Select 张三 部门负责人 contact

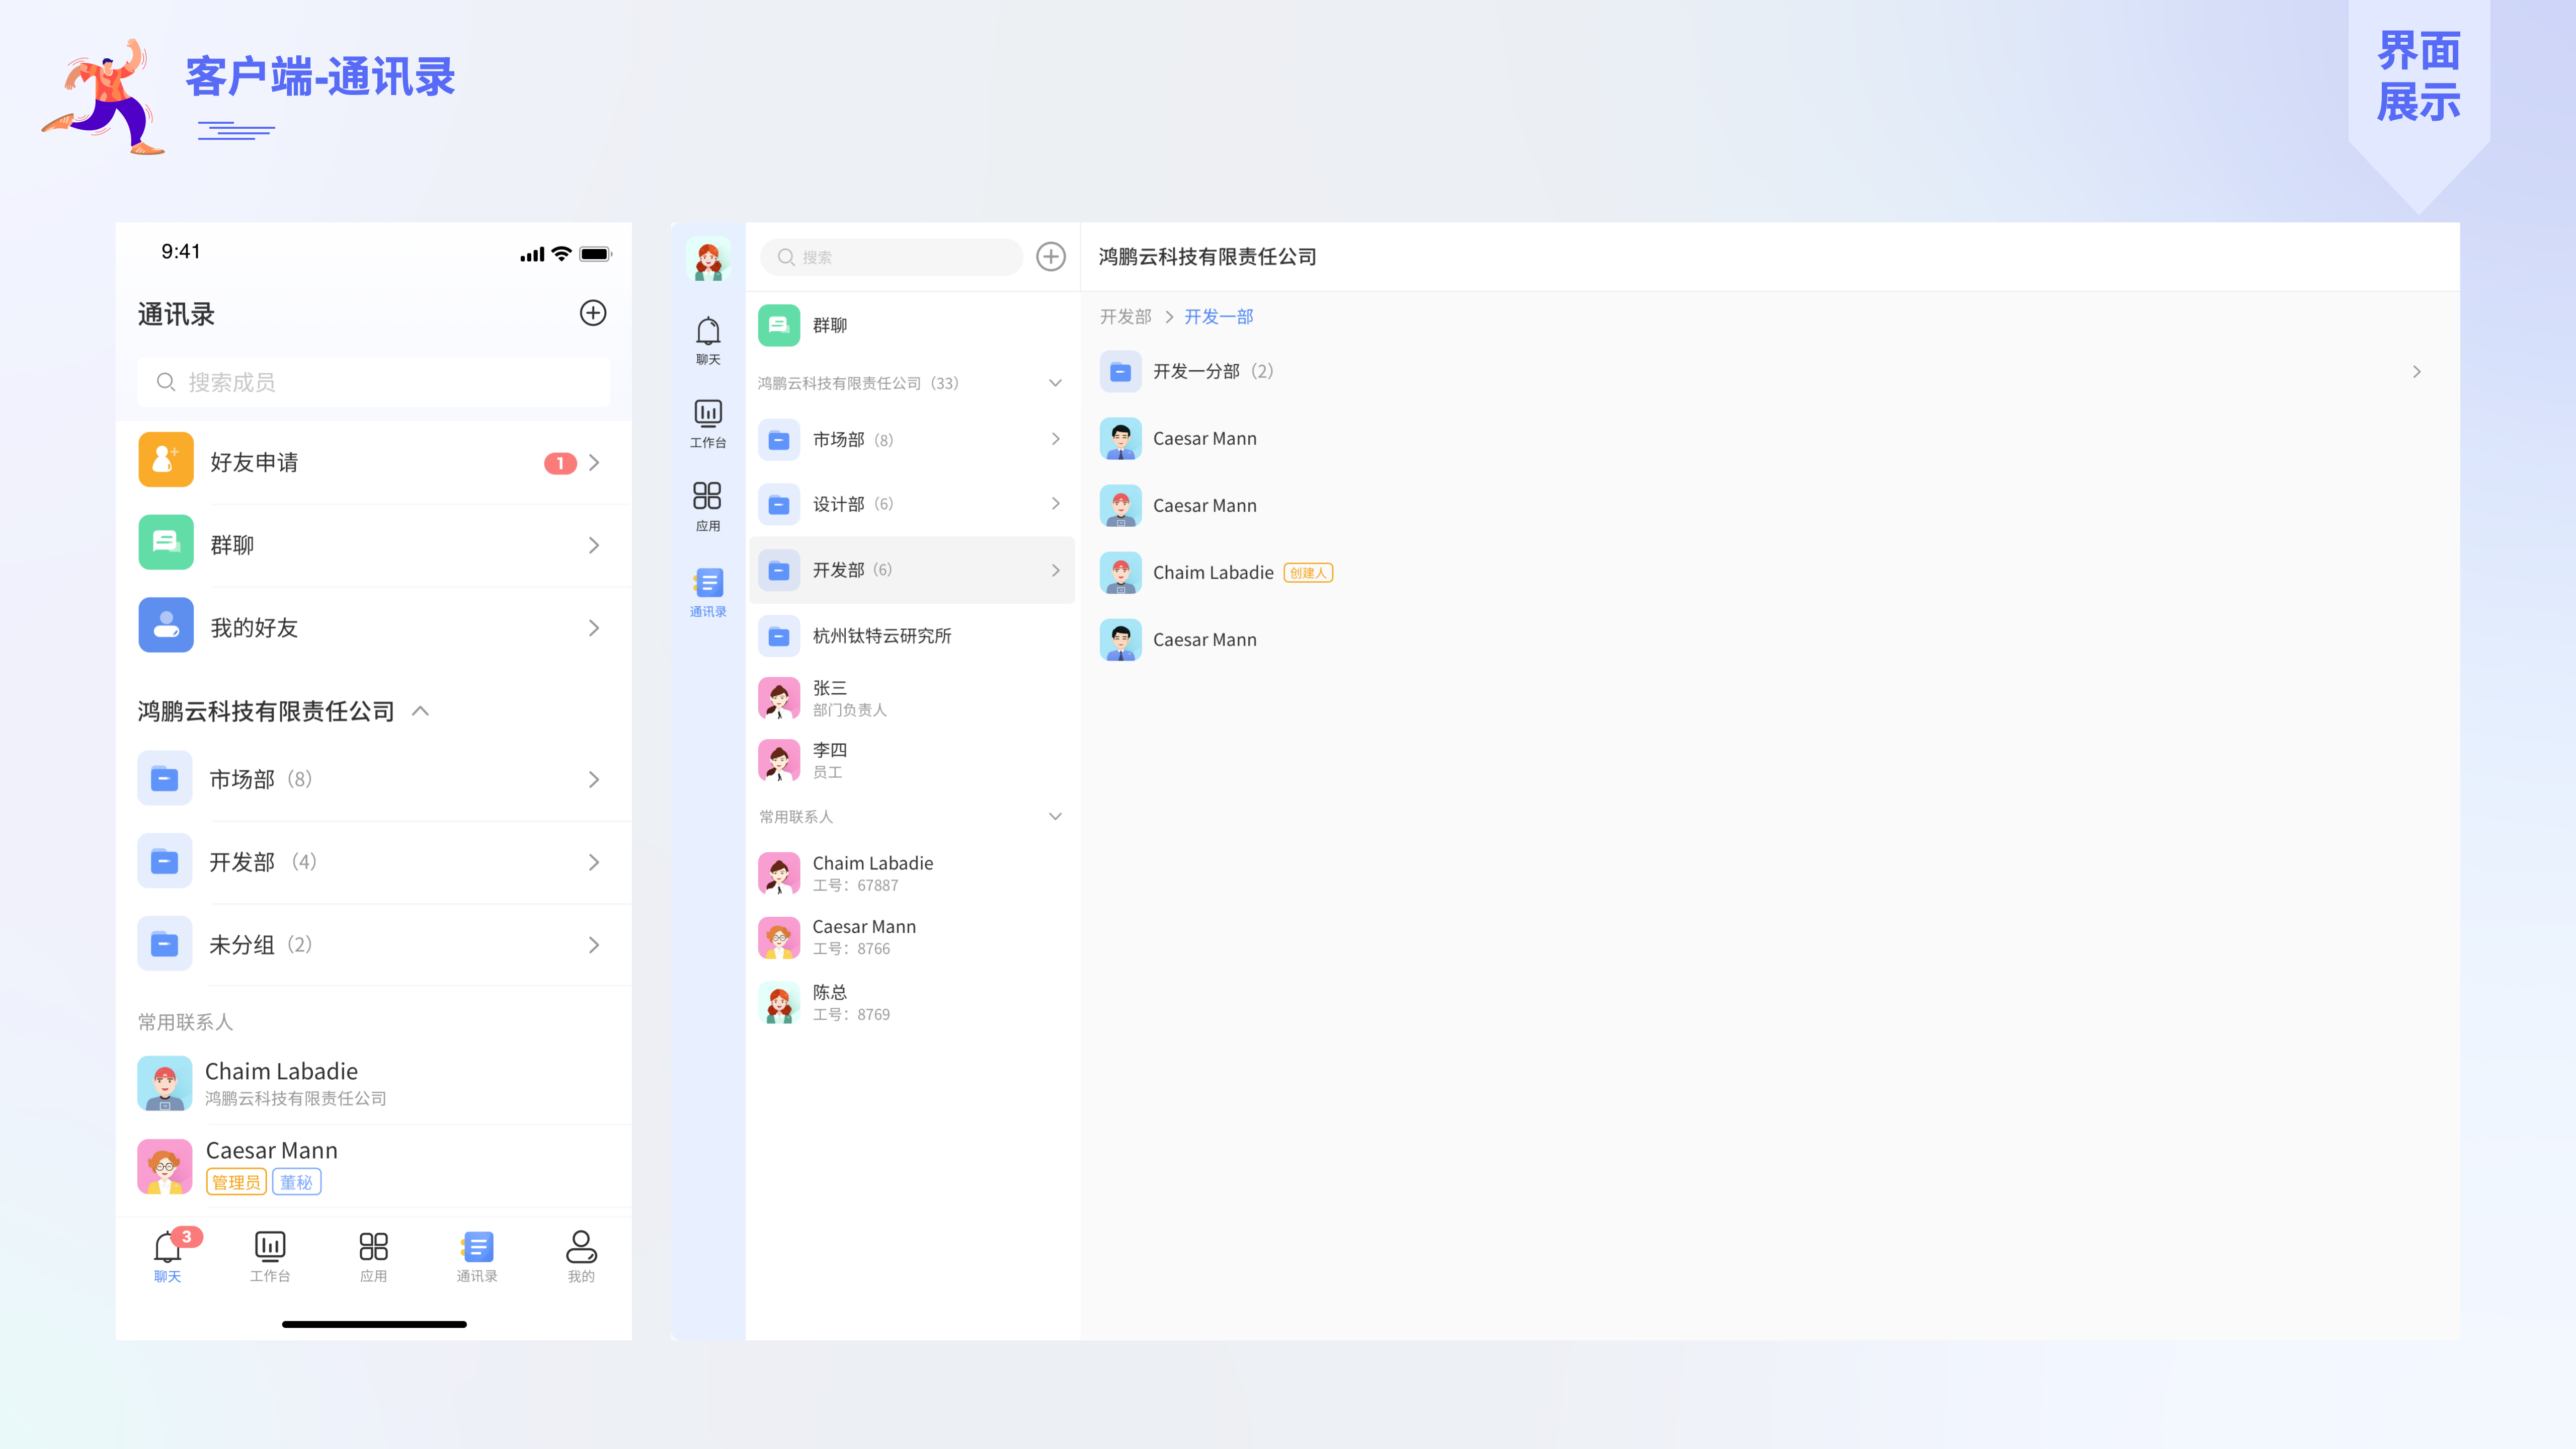[x=912, y=698]
